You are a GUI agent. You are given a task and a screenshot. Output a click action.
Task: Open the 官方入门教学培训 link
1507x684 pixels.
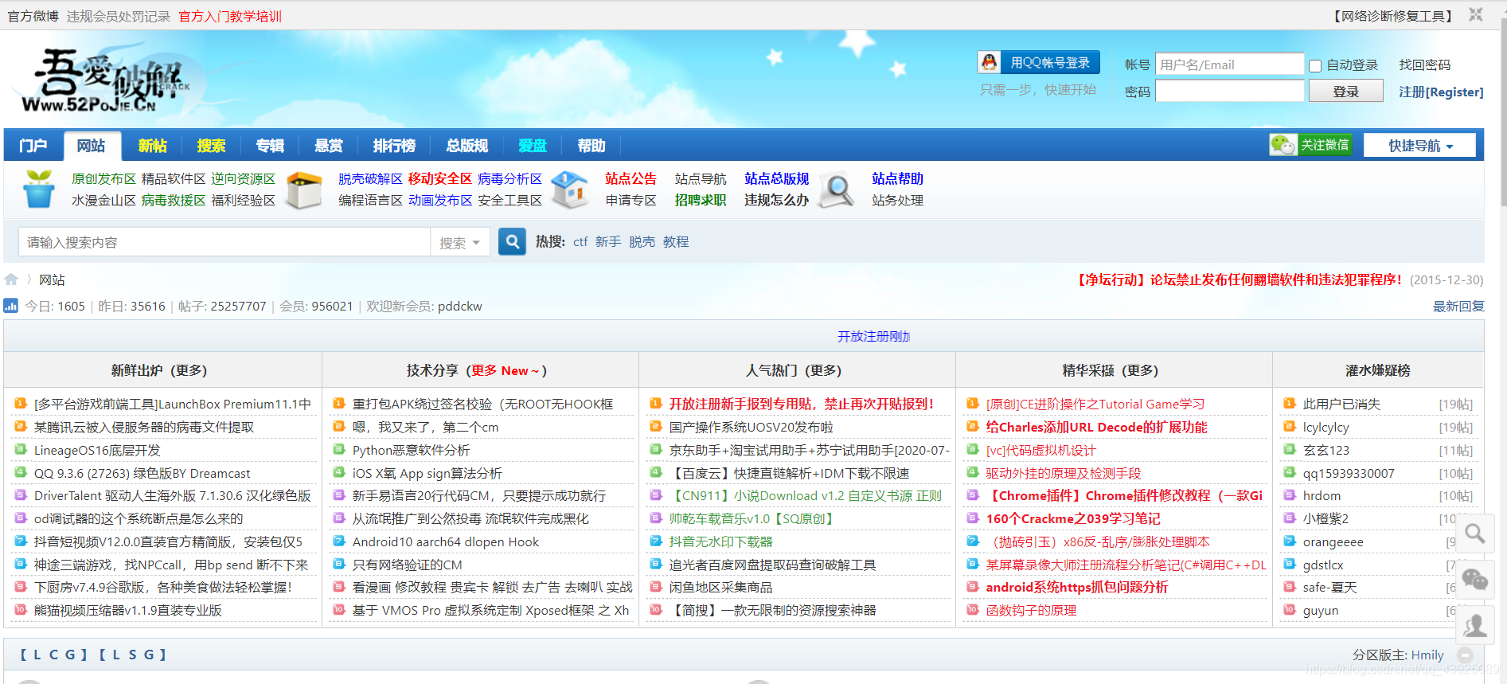point(230,16)
